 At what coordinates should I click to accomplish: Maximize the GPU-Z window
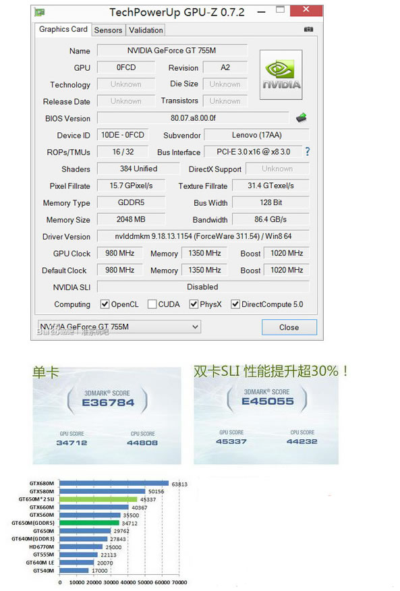click(x=280, y=10)
